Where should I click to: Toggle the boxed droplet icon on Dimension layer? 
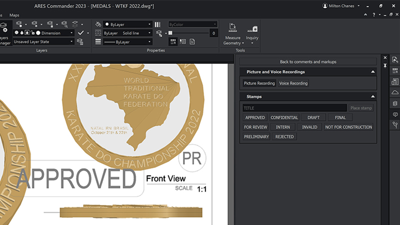coord(27,32)
